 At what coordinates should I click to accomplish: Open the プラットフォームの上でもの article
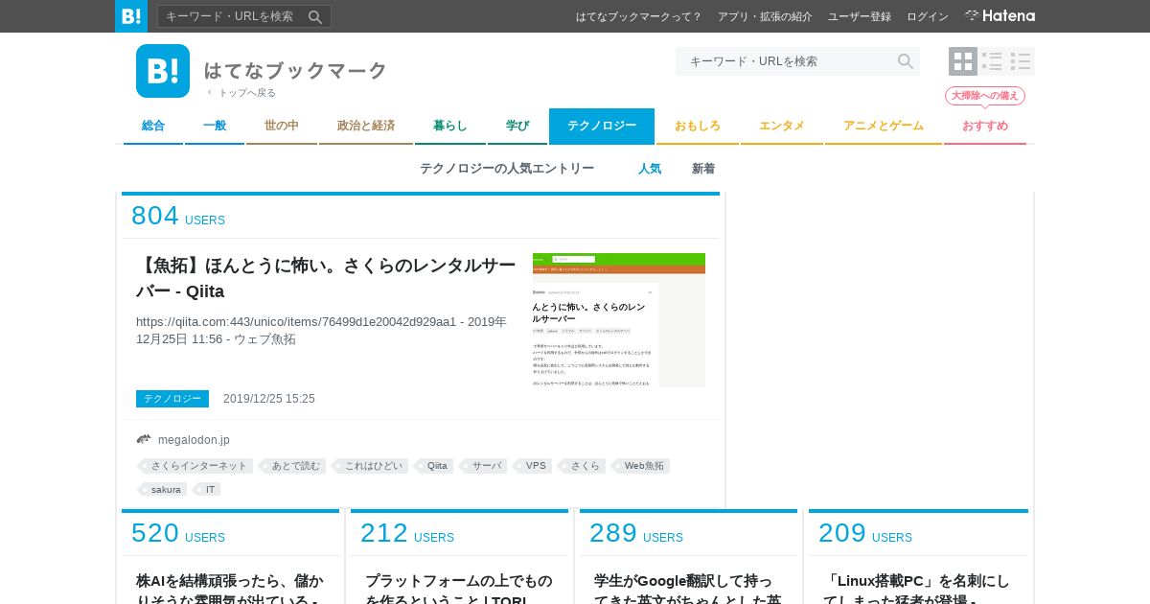click(x=459, y=588)
